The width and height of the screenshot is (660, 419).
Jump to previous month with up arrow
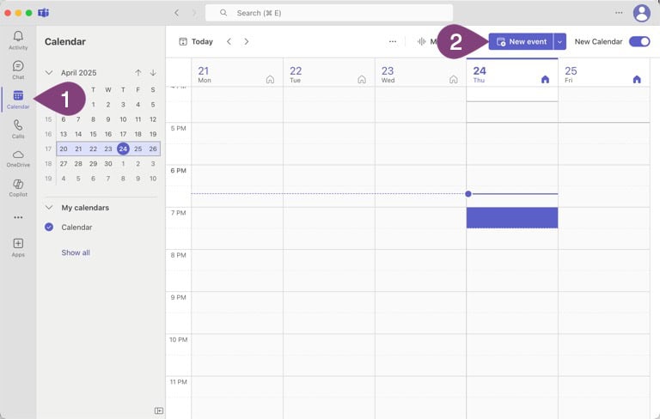[x=138, y=73]
